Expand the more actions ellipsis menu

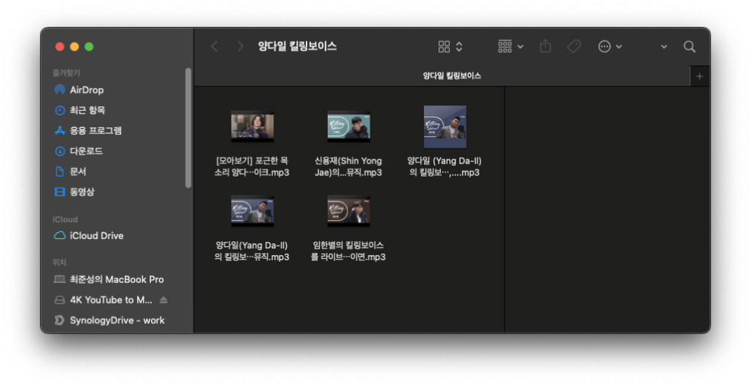609,46
